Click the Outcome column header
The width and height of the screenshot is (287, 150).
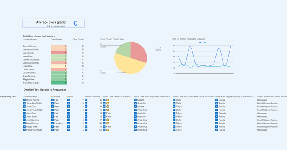[x=55, y=97]
